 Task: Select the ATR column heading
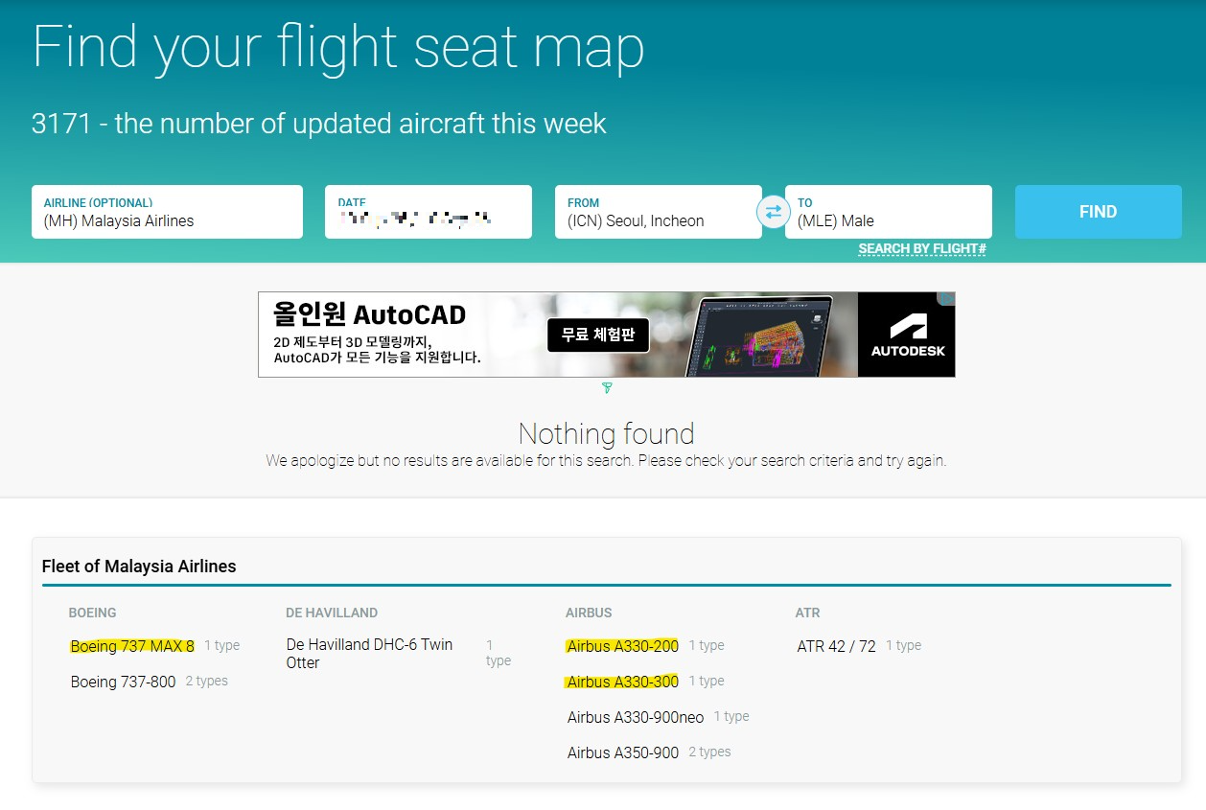pyautogui.click(x=808, y=613)
